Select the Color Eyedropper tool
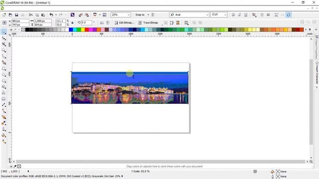Screen dimensions: 319x179 (3, 123)
